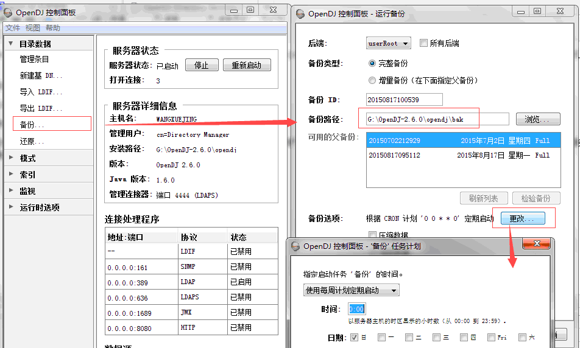The image size is (580, 348).
Task: Select 完整备份 radio button
Action: (372, 63)
